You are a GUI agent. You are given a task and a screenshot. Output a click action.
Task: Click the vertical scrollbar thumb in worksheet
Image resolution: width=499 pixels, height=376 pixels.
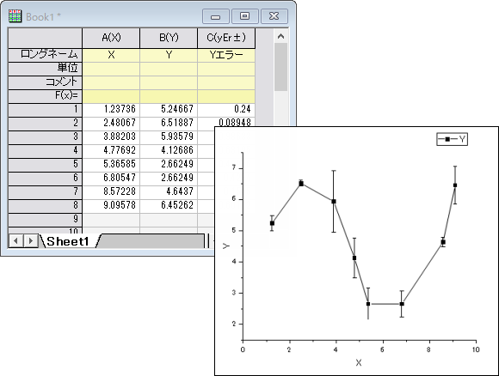point(280,67)
